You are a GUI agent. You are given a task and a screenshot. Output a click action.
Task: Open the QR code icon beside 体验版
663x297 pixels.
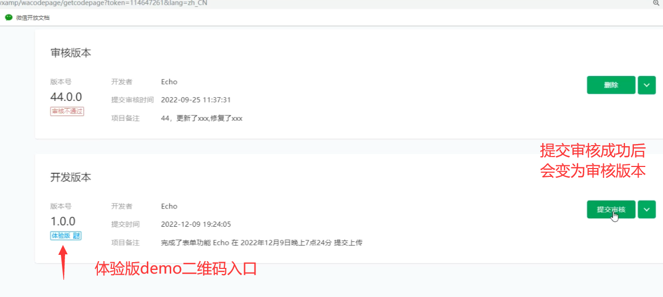(76, 236)
